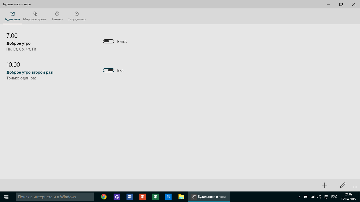
Task: Minimize the Будильники и часы window
Action: [328, 4]
